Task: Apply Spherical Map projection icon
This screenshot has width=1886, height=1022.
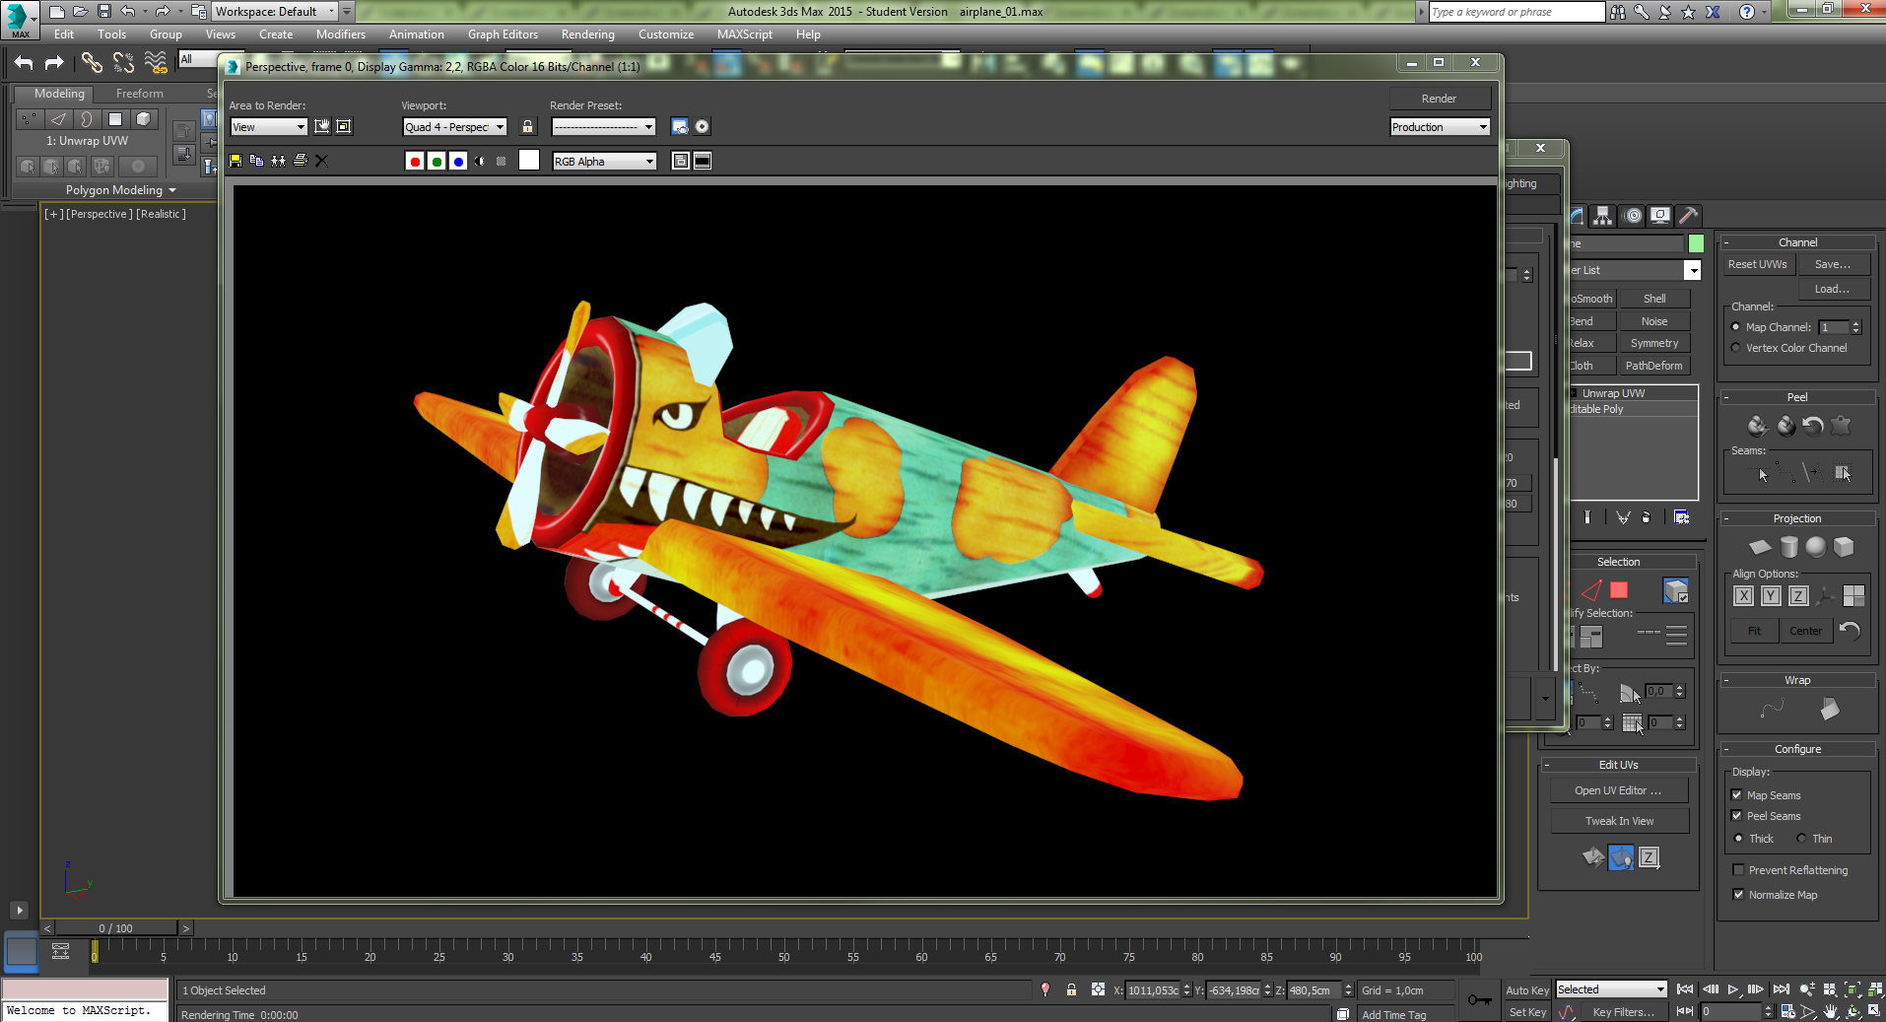Action: 1816,547
